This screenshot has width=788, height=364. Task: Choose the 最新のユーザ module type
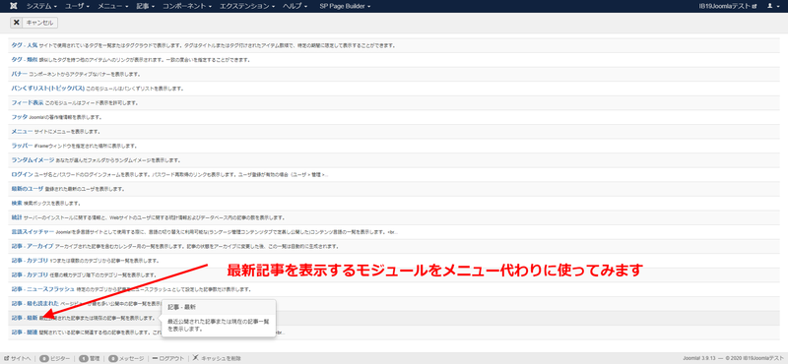click(28, 189)
